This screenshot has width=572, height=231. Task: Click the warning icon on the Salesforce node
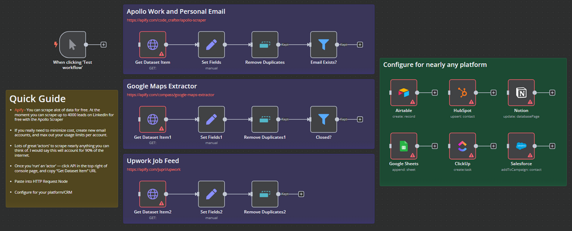[530, 155]
